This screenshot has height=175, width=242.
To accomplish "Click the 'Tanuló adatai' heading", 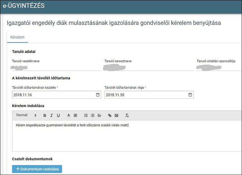I will click(24, 52).
